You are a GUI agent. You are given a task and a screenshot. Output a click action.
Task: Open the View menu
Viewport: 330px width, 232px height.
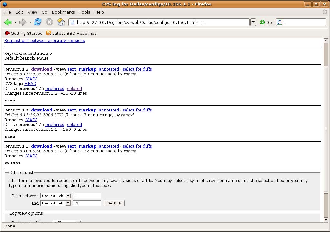pyautogui.click(x=32, y=12)
